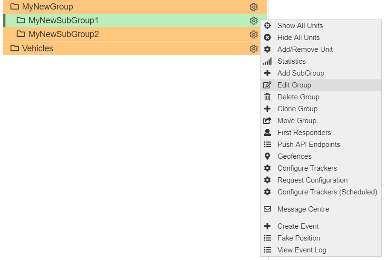The width and height of the screenshot is (385, 260).
Task: Click the pencil icon for Edit Group
Action: [x=268, y=85]
